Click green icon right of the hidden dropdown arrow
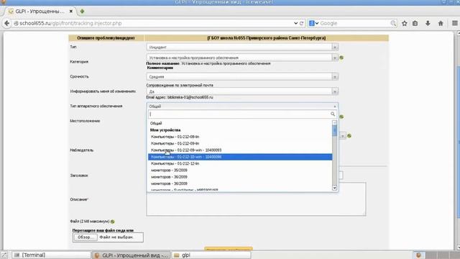 tap(349, 136)
